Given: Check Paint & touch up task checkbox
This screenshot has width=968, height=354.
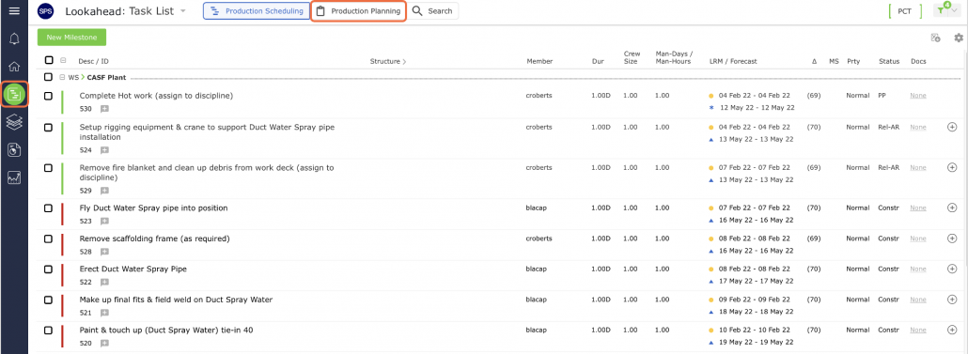Looking at the screenshot, I should pos(49,331).
